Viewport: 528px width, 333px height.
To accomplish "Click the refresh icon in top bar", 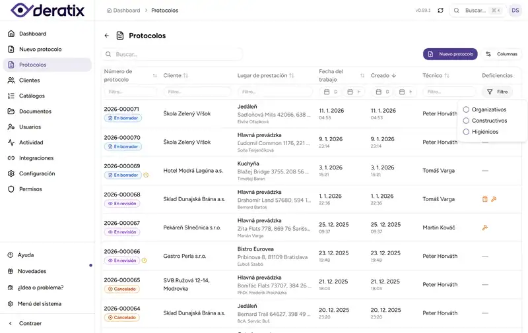I will pos(440,11).
